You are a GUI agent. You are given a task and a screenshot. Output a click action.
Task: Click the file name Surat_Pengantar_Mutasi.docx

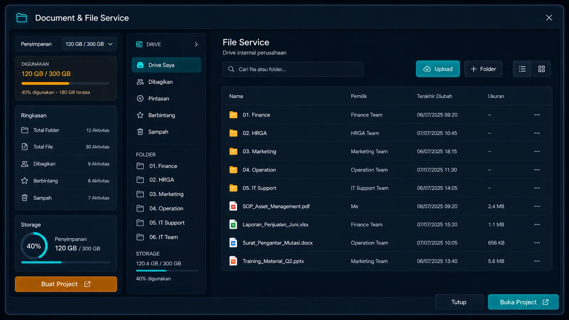[277, 243]
